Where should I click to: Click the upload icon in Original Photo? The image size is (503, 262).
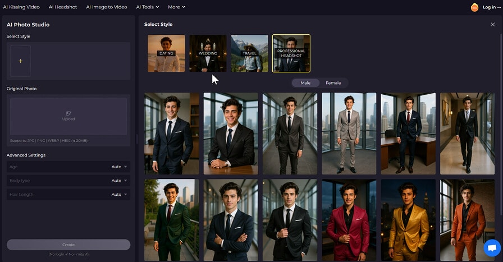tap(68, 113)
